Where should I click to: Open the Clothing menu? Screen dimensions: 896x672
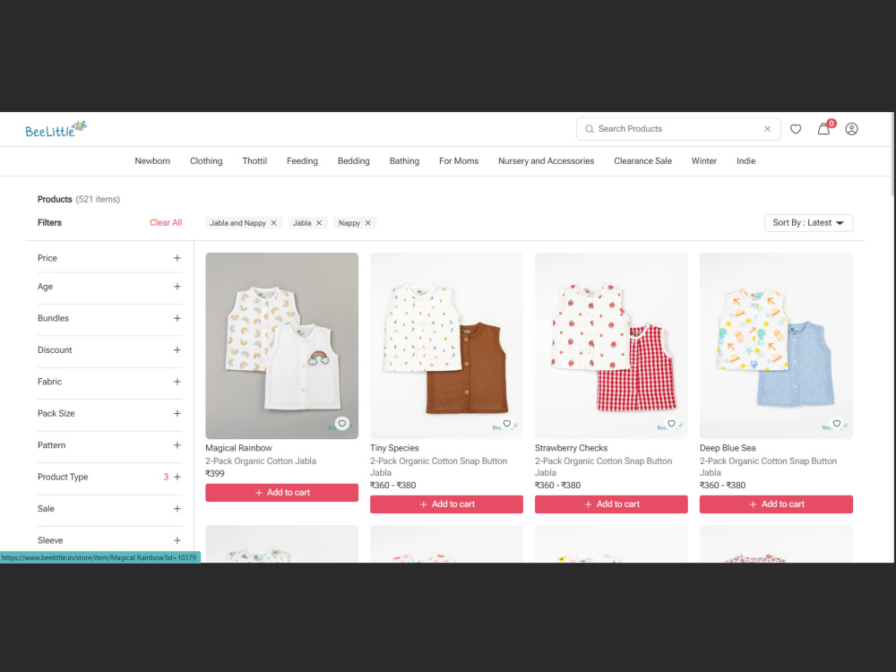206,161
